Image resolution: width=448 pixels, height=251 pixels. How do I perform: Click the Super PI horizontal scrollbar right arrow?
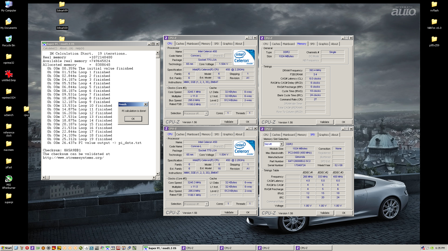(x=154, y=177)
